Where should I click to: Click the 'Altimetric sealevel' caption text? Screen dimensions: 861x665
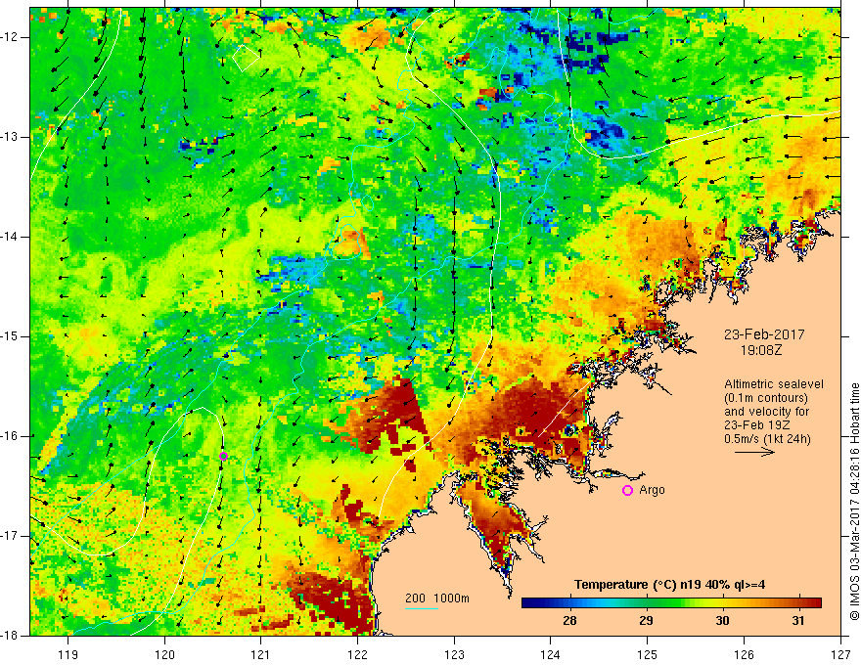point(774,384)
